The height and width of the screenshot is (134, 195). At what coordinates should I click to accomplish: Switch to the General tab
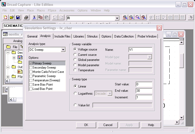[x=32, y=36]
